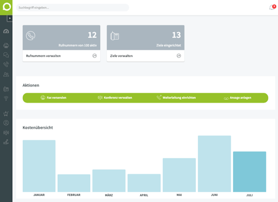Click the JANUAR axis label
Image resolution: width=278 pixels, height=202 pixels.
pyautogui.click(x=39, y=195)
